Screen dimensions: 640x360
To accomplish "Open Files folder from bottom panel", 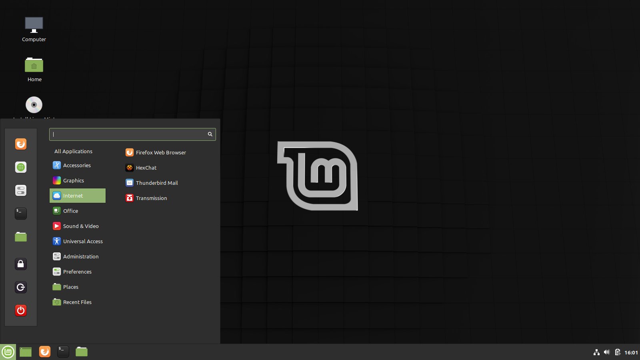I will point(82,352).
